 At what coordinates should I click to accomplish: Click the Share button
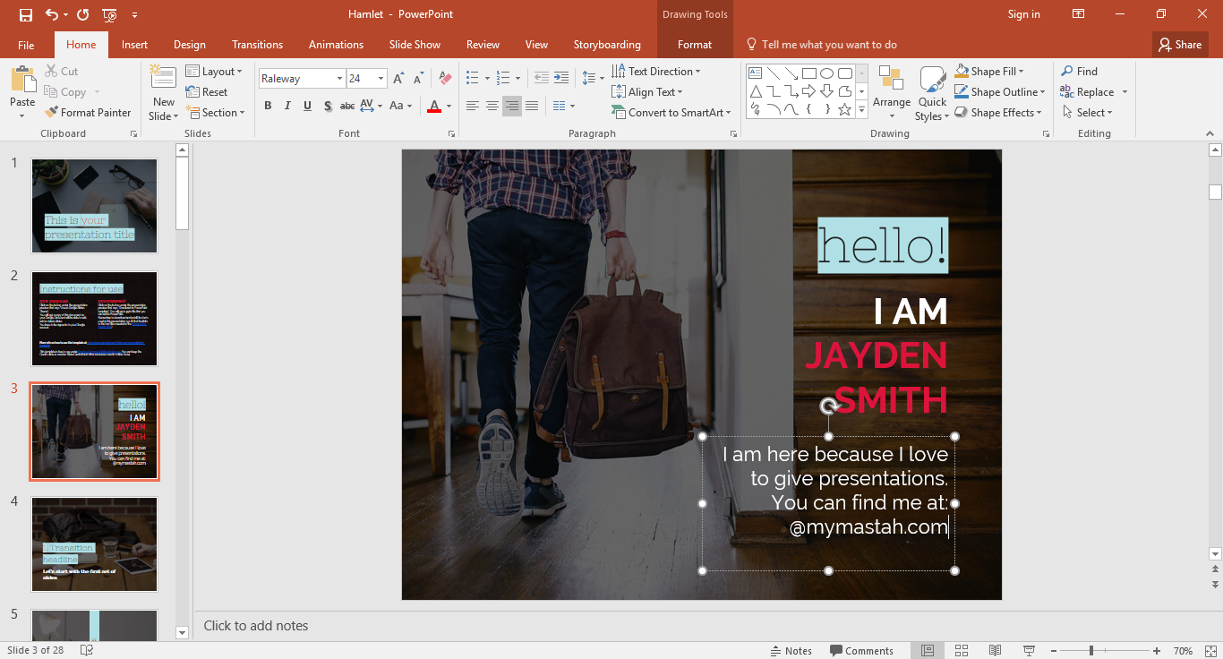coord(1180,45)
